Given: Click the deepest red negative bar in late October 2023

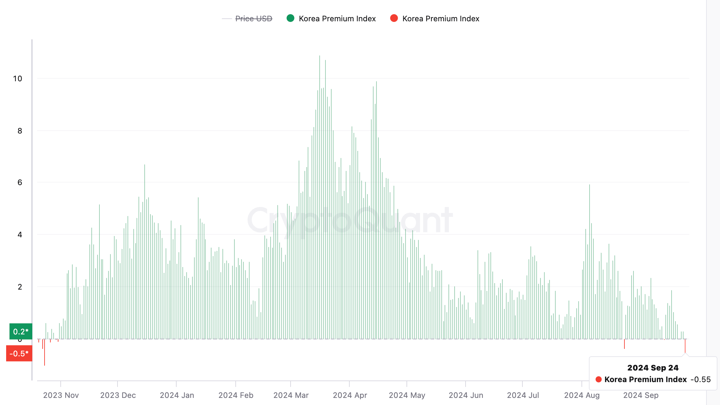Looking at the screenshot, I should tap(45, 352).
